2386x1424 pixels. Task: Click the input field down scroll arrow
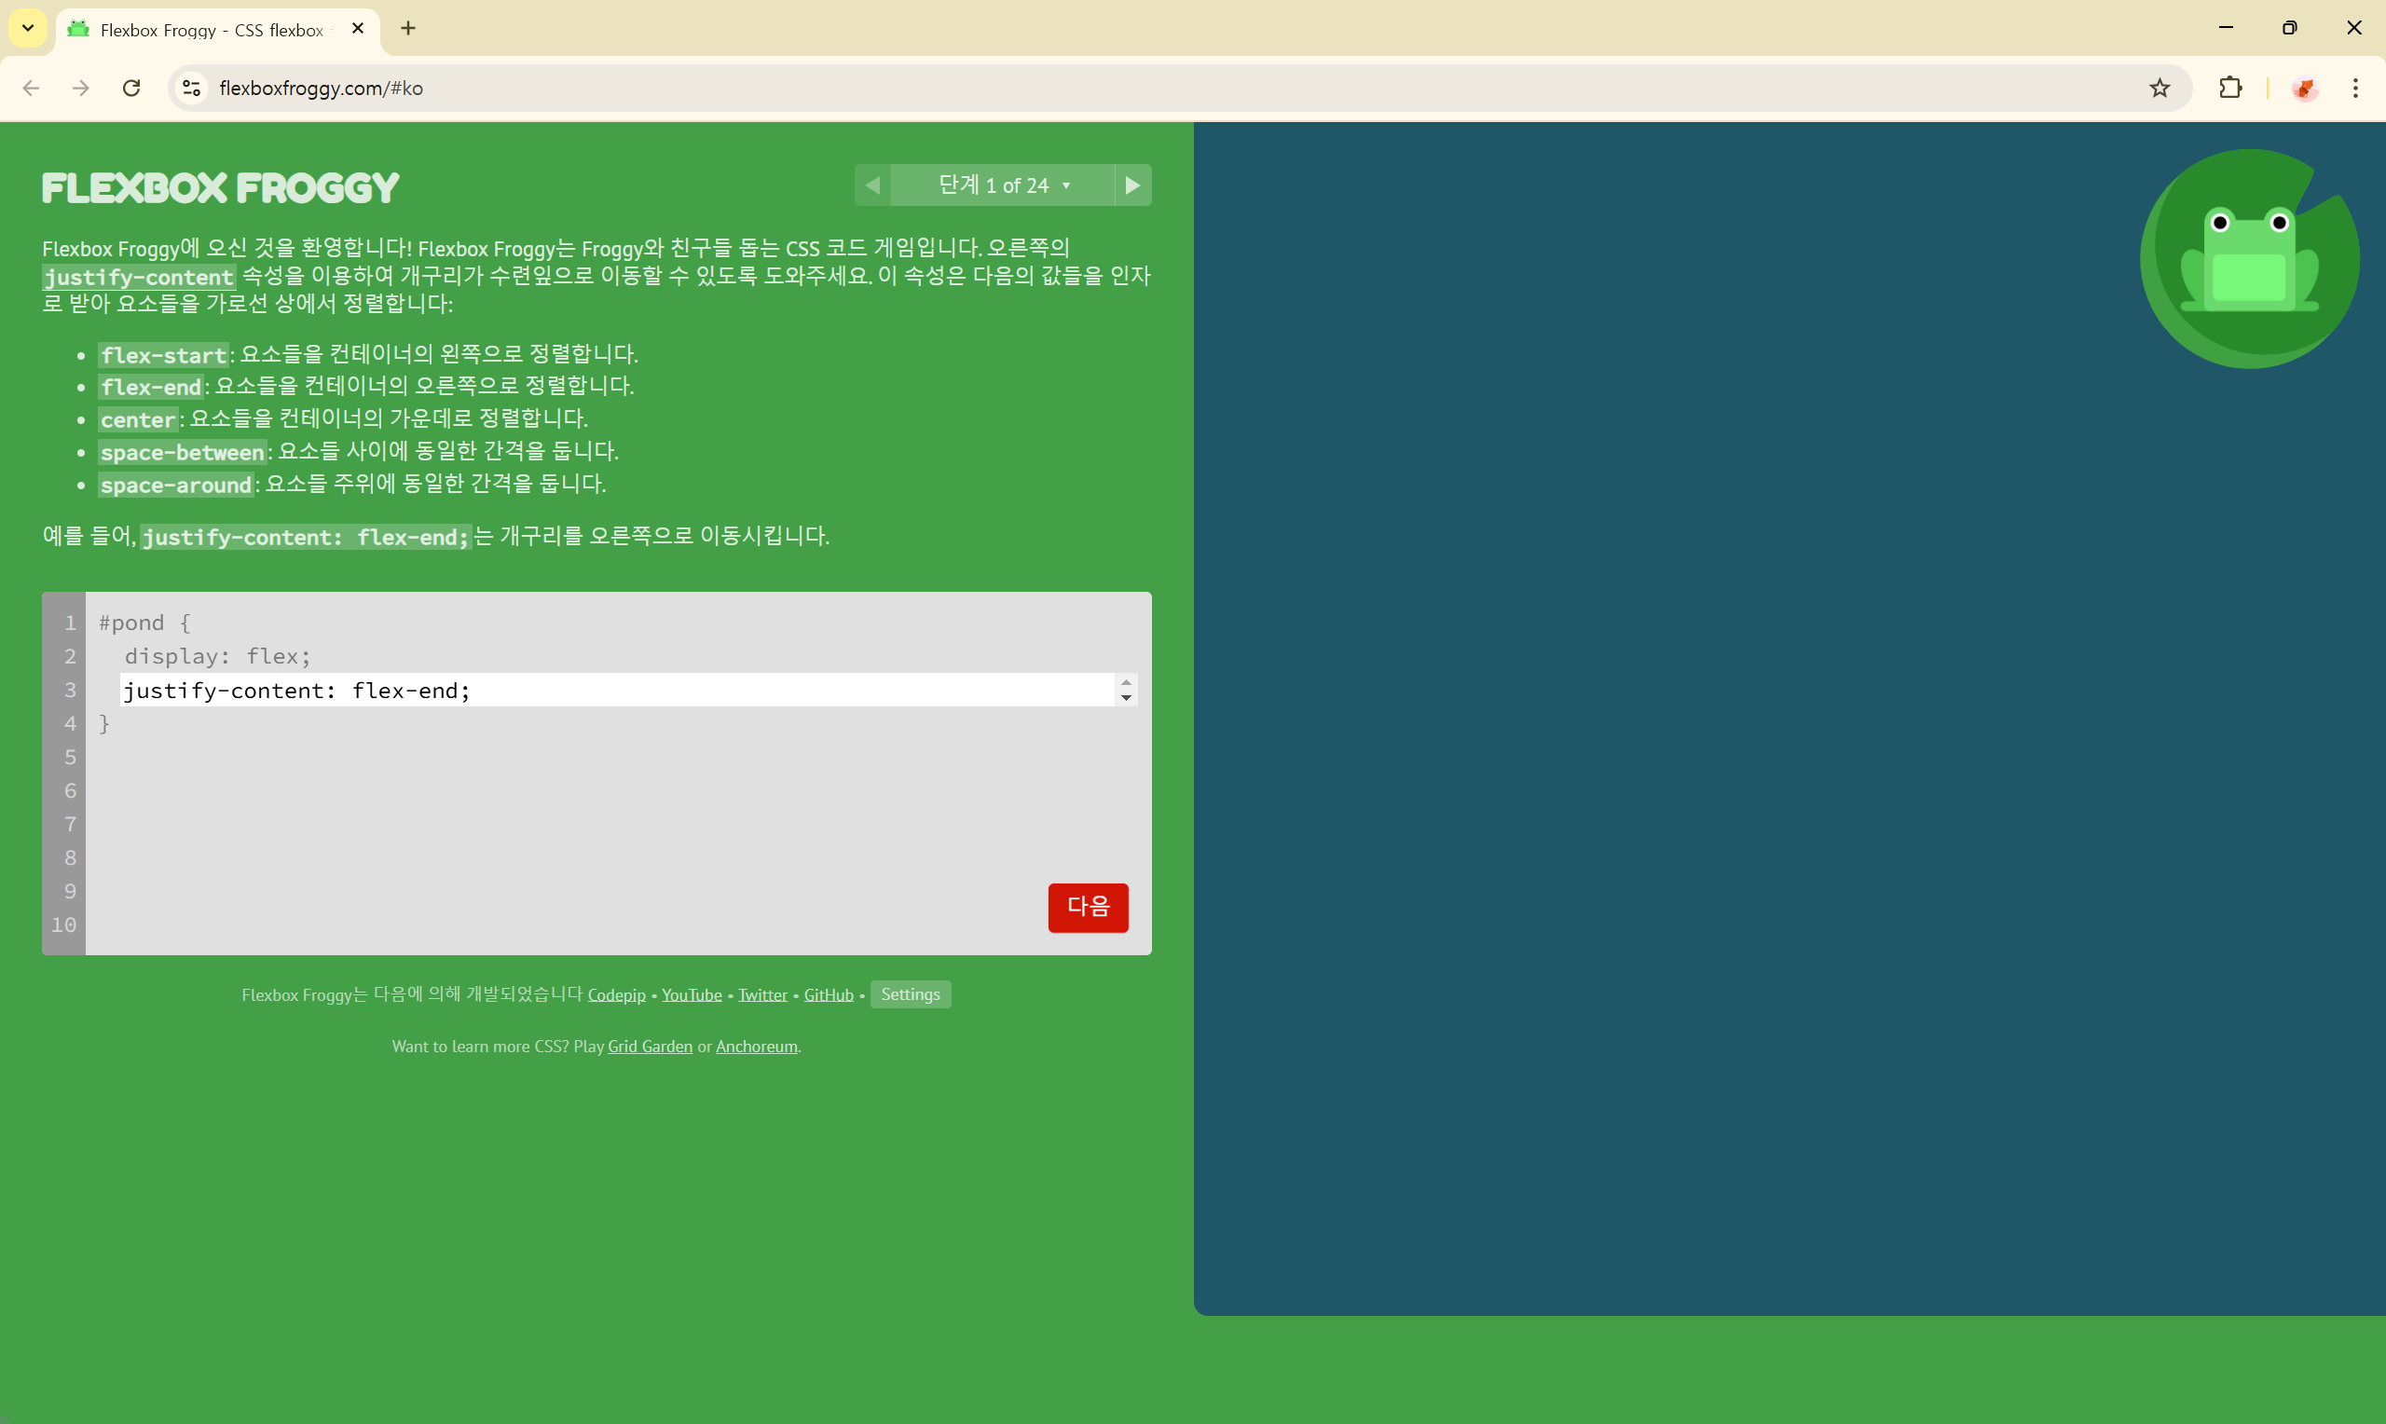(1125, 698)
